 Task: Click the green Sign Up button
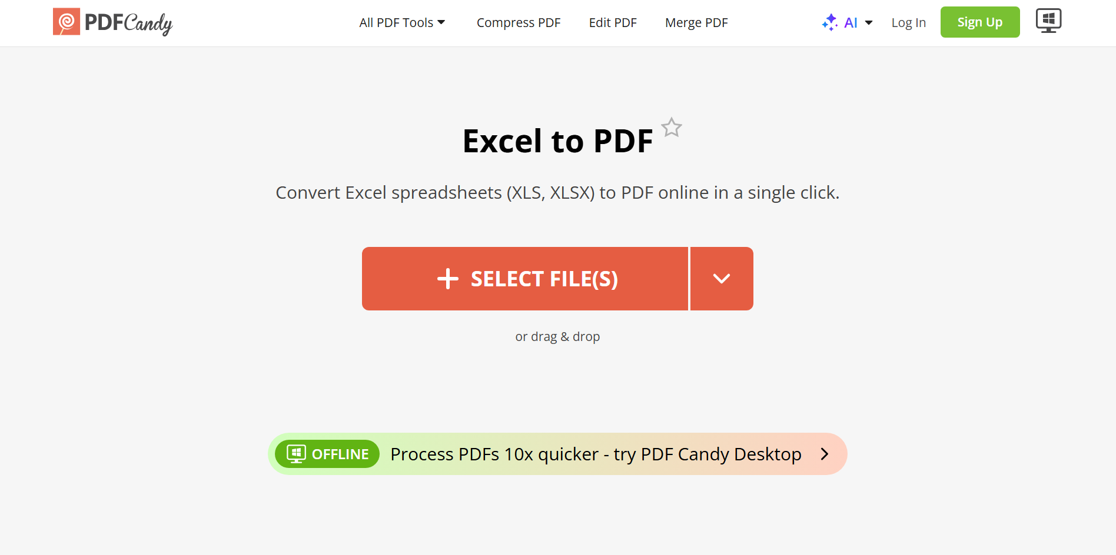tap(980, 22)
